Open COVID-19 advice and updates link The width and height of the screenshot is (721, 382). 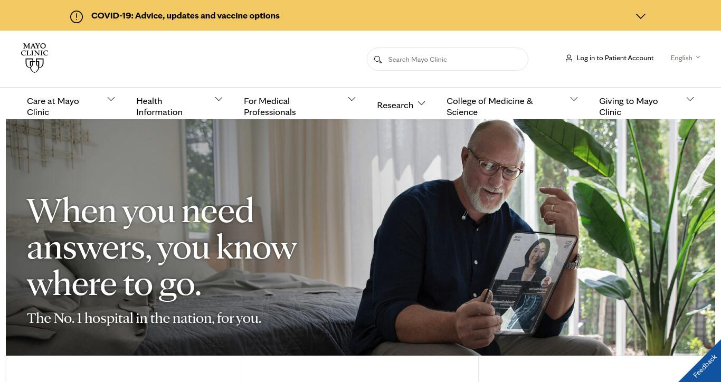click(x=185, y=16)
